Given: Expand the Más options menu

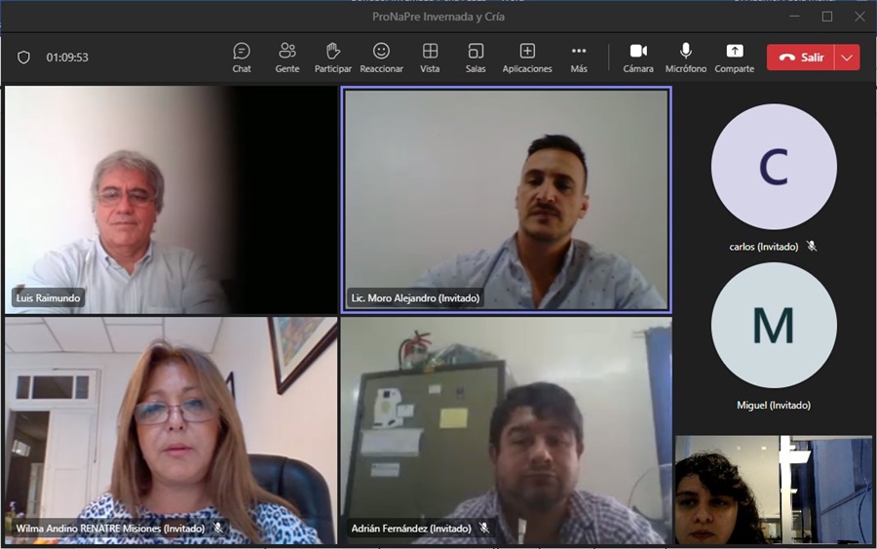Looking at the screenshot, I should pos(579,57).
